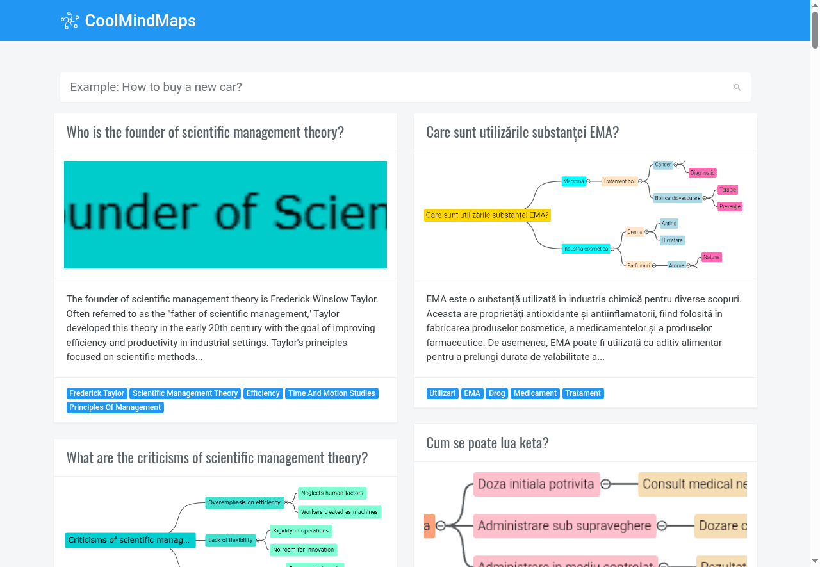Click the Utilizari tag
This screenshot has height=567, width=820.
[x=442, y=393]
